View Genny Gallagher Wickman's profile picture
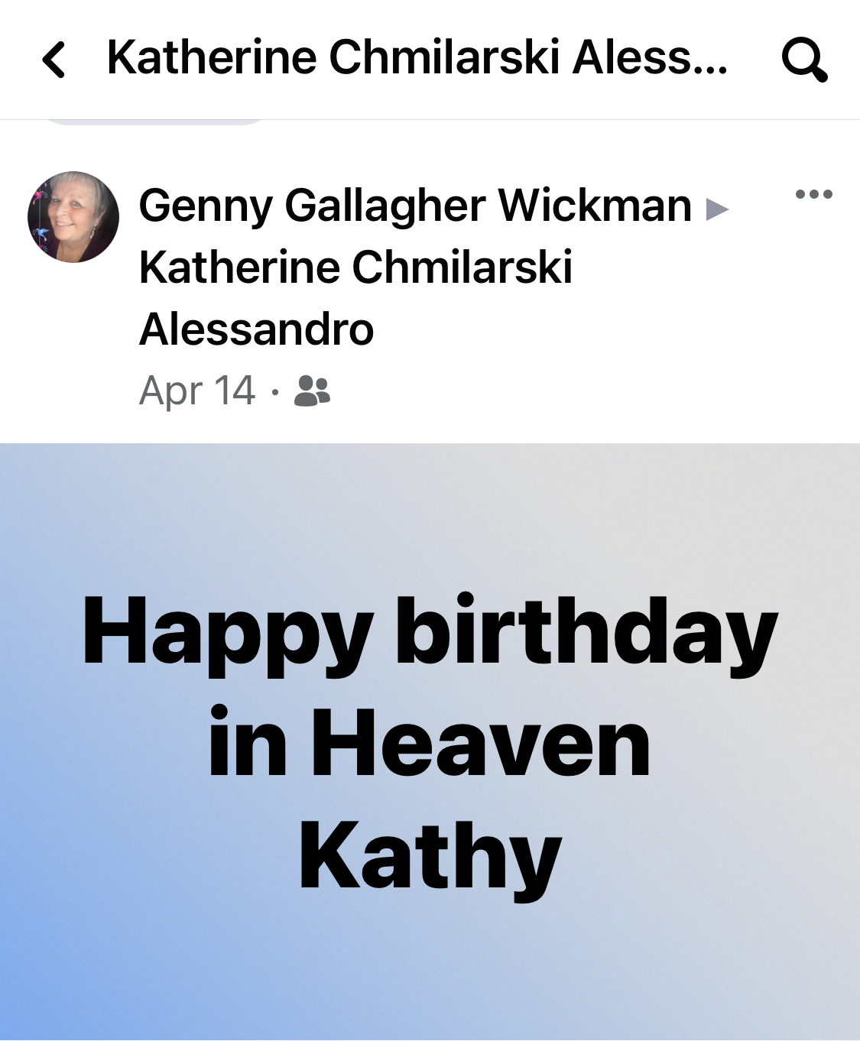Image resolution: width=860 pixels, height=1041 pixels. pyautogui.click(x=73, y=217)
